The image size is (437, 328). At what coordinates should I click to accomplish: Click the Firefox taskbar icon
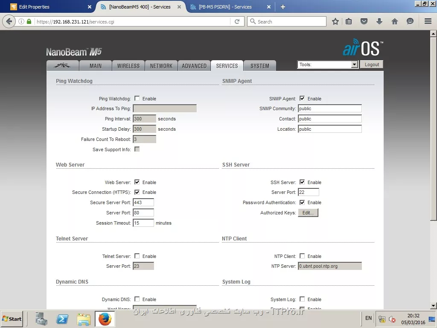coord(105,319)
